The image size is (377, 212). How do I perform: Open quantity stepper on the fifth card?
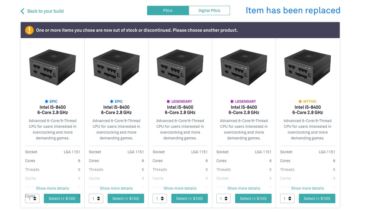[287, 198]
